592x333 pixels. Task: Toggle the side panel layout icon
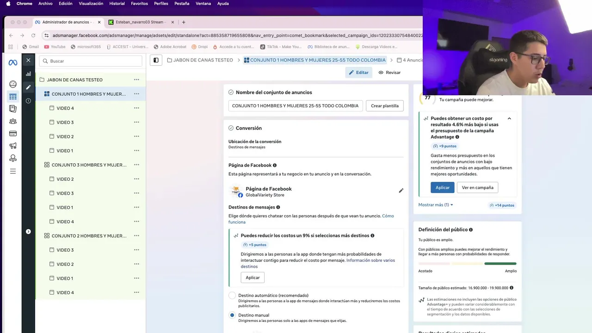[x=156, y=60]
